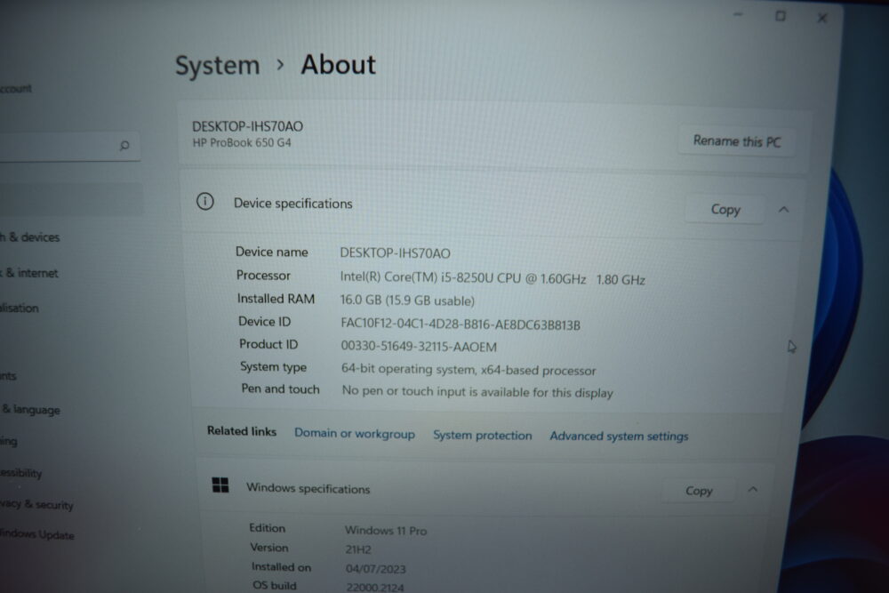Open Windows Update in sidebar
The image size is (889, 593).
point(36,534)
